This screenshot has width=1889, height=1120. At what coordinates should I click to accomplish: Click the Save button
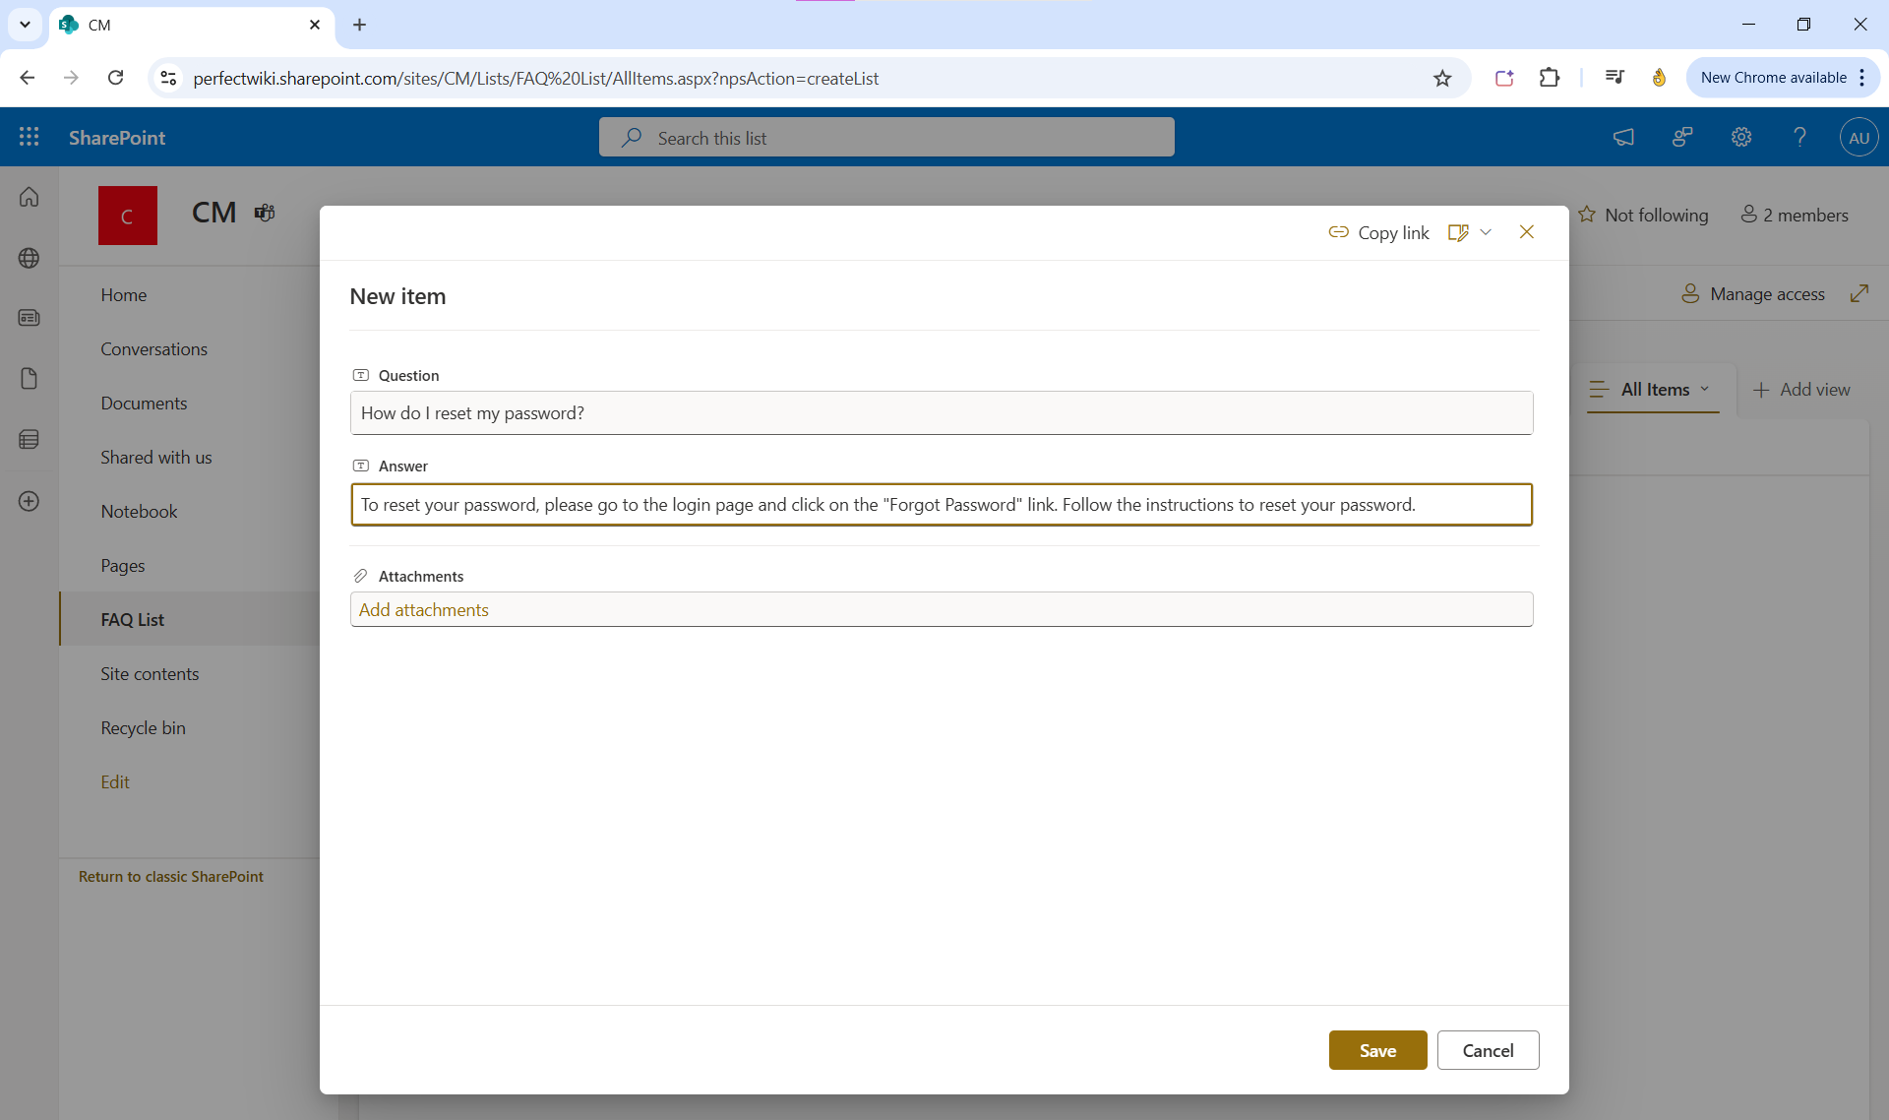pyautogui.click(x=1377, y=1050)
